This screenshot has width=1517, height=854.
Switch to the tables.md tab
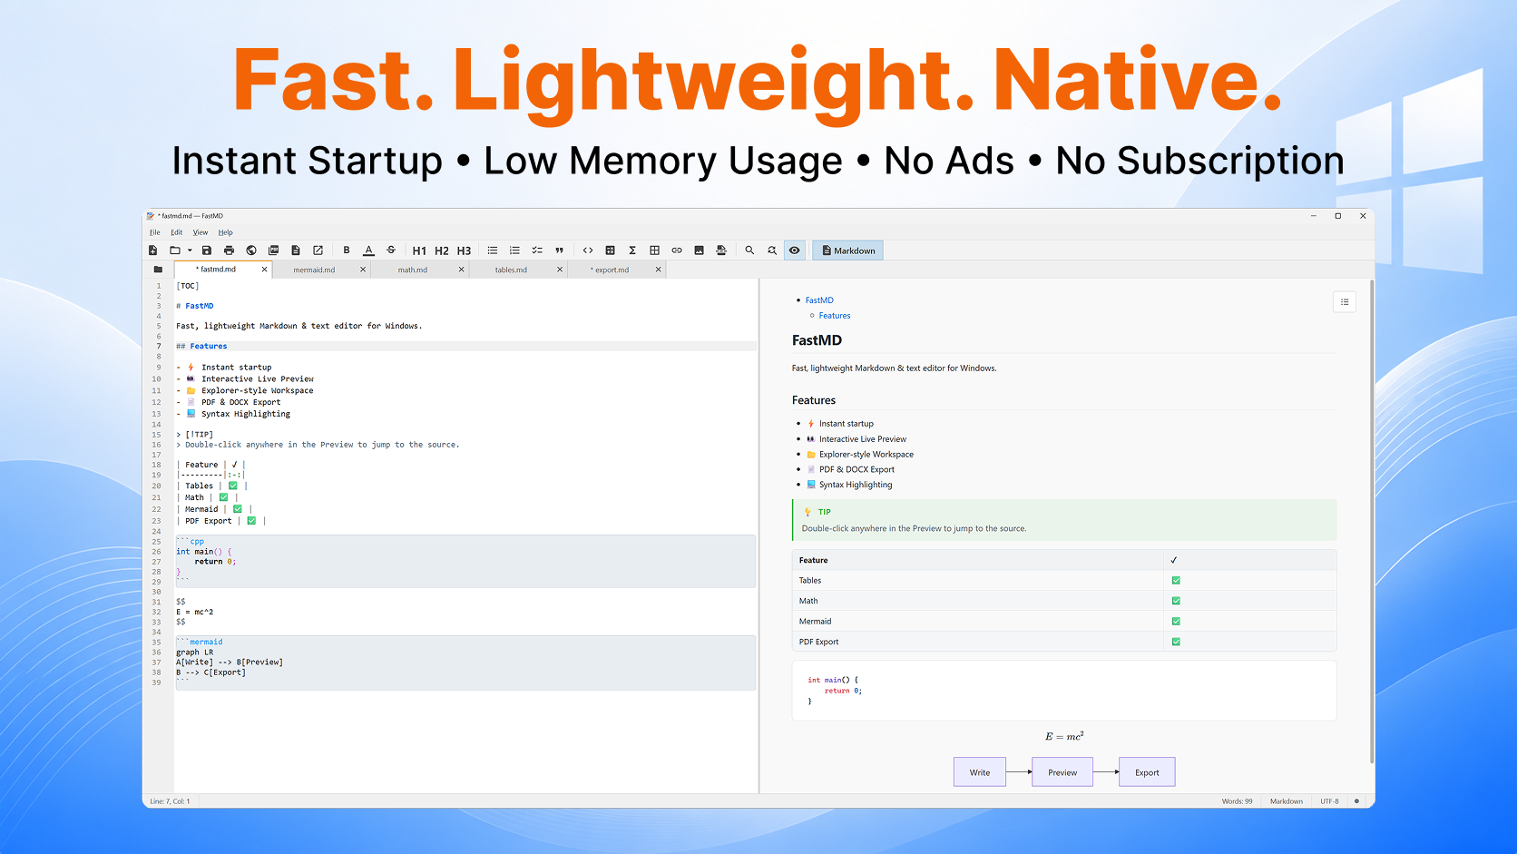pyautogui.click(x=511, y=270)
